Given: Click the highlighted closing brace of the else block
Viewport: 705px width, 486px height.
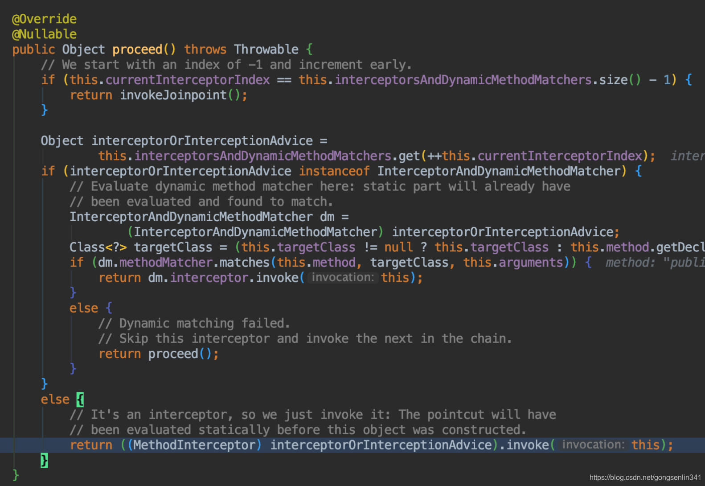Looking at the screenshot, I should click(x=44, y=460).
